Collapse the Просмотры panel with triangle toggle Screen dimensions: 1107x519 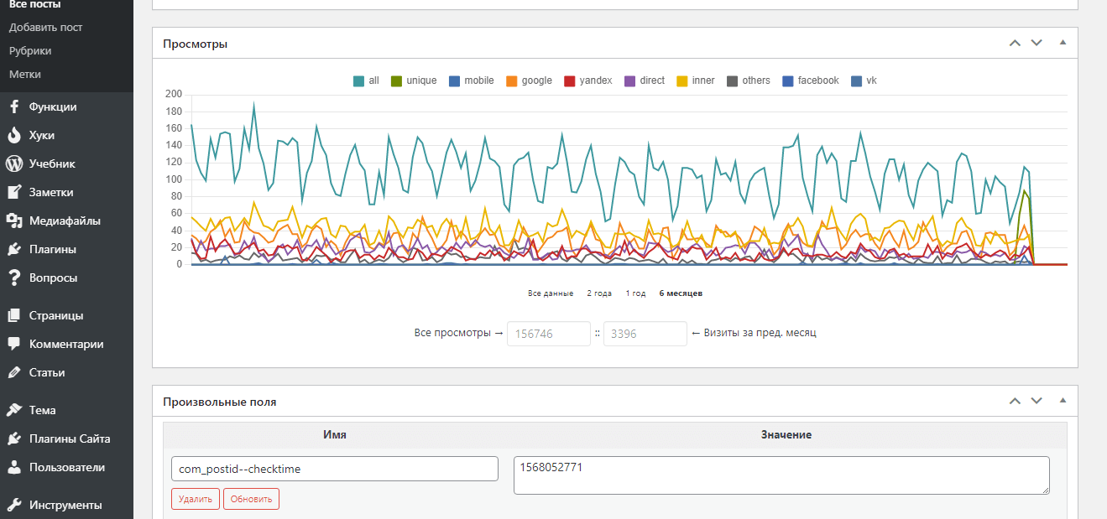tap(1063, 43)
